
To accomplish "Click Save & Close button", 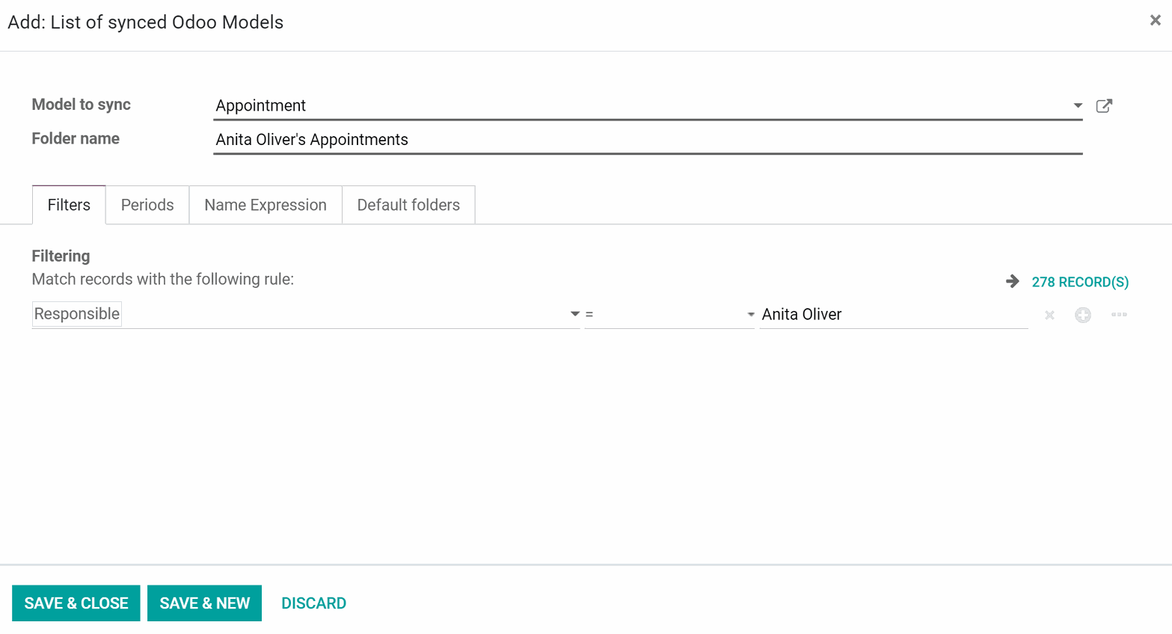I will pyautogui.click(x=76, y=603).
